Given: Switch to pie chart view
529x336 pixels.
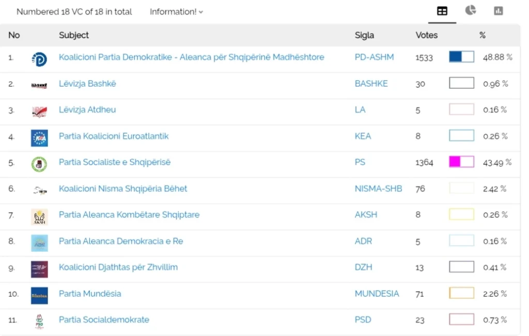Looking at the screenshot, I should [x=470, y=10].
